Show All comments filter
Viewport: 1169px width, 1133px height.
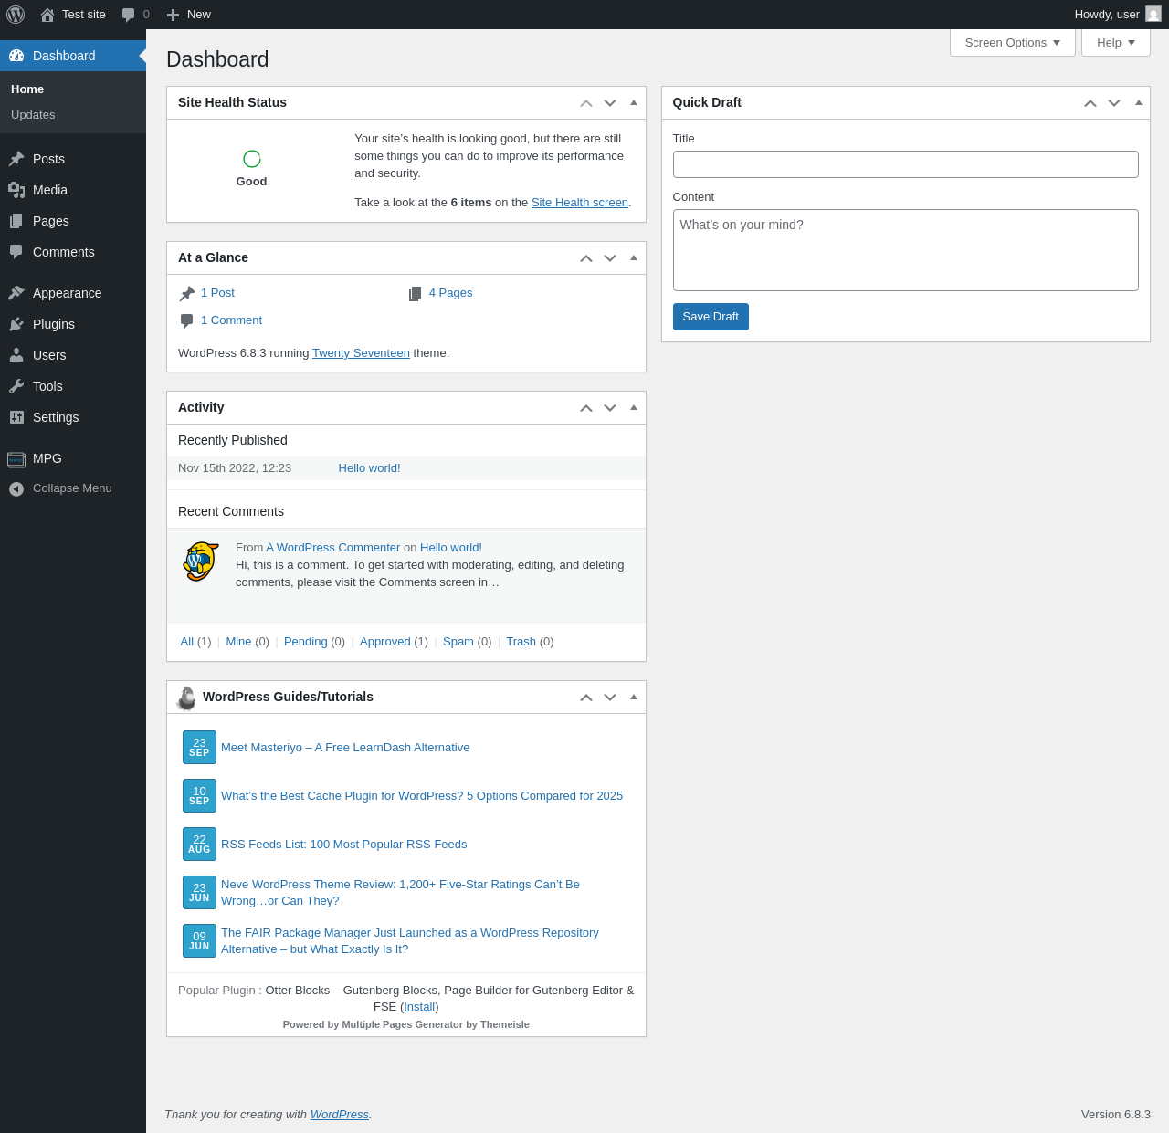click(x=187, y=642)
